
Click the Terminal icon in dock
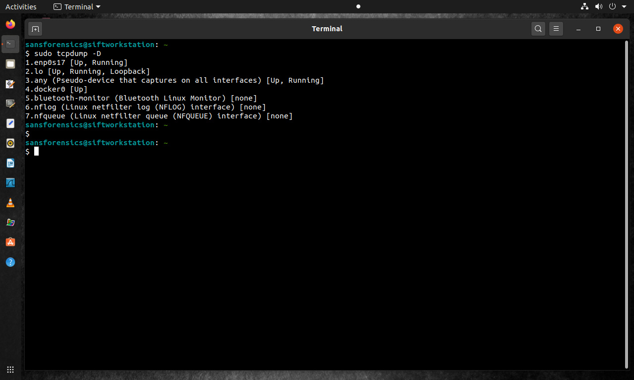(10, 44)
